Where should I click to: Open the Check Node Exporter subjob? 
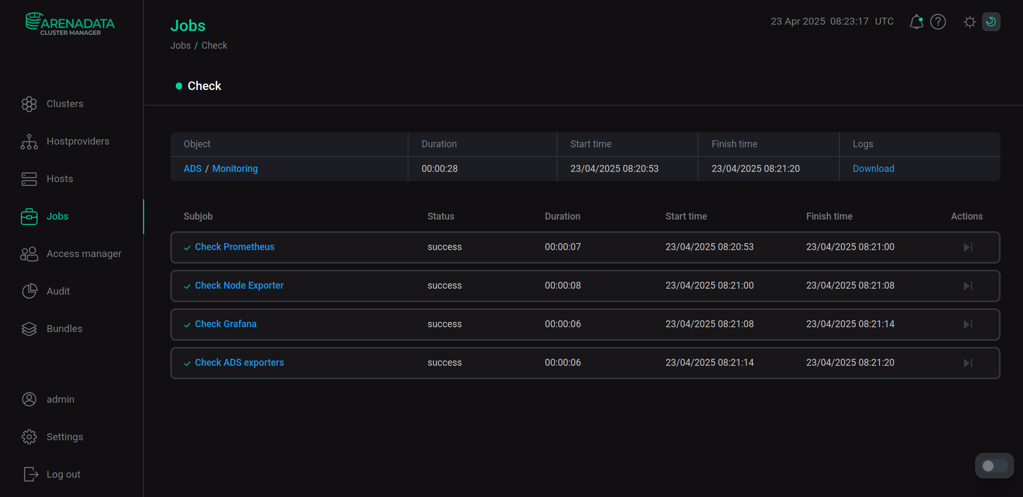[239, 285]
